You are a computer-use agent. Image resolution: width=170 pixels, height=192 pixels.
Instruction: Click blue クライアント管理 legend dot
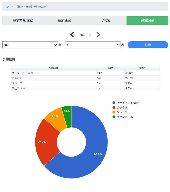(114, 103)
